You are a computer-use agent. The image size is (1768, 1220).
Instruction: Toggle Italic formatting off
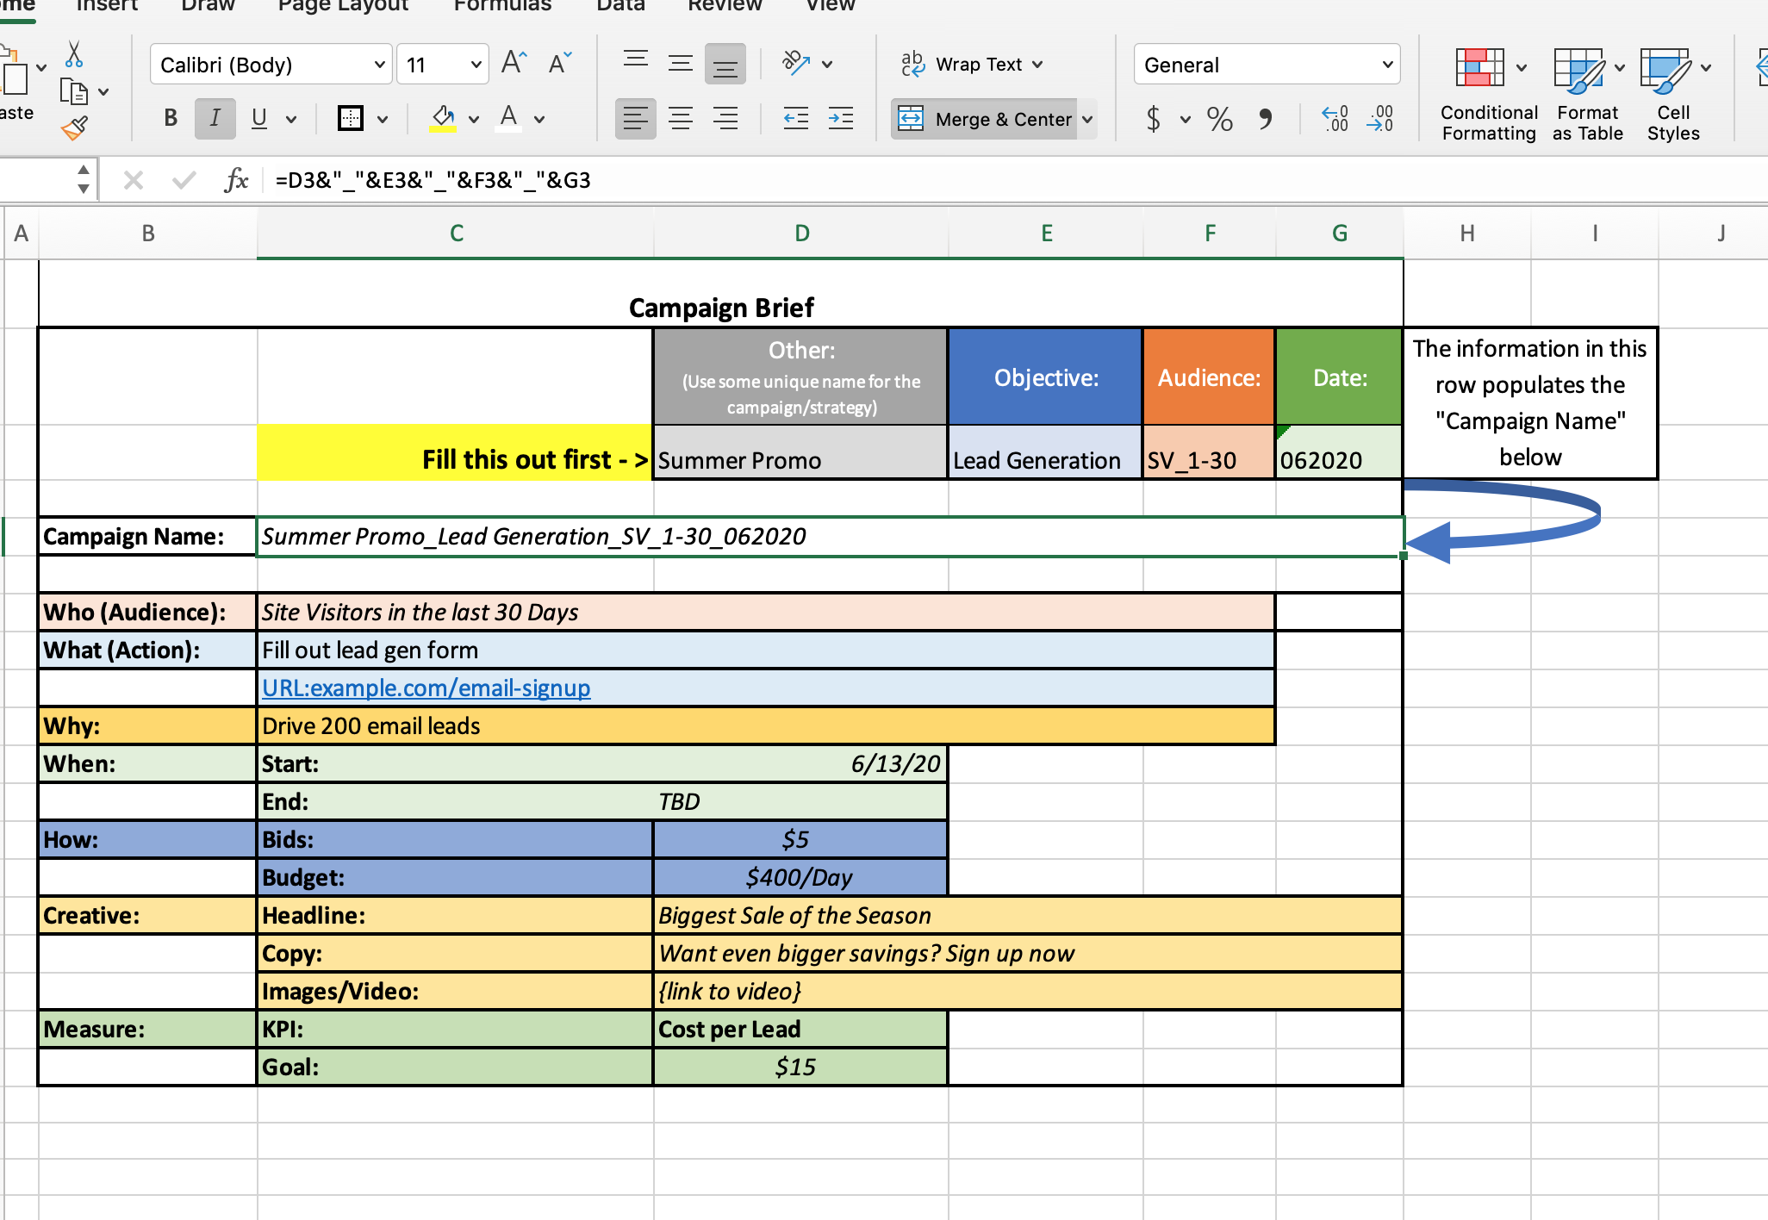pos(215,118)
